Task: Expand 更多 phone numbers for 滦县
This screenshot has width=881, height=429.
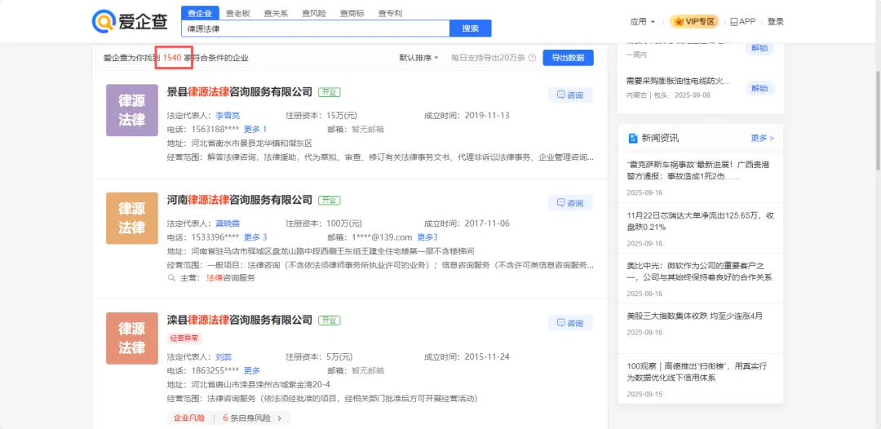Action: point(252,370)
